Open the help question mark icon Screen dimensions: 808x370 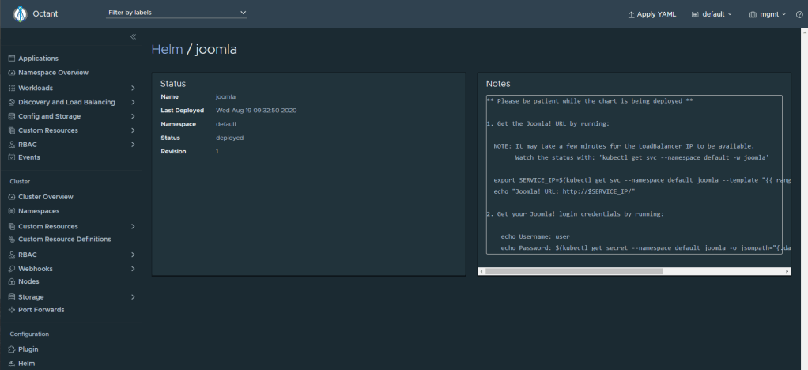coord(799,14)
